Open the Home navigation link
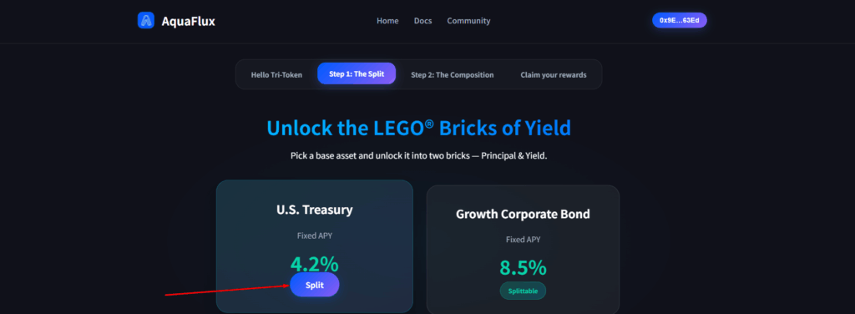The height and width of the screenshot is (314, 855). pyautogui.click(x=387, y=21)
